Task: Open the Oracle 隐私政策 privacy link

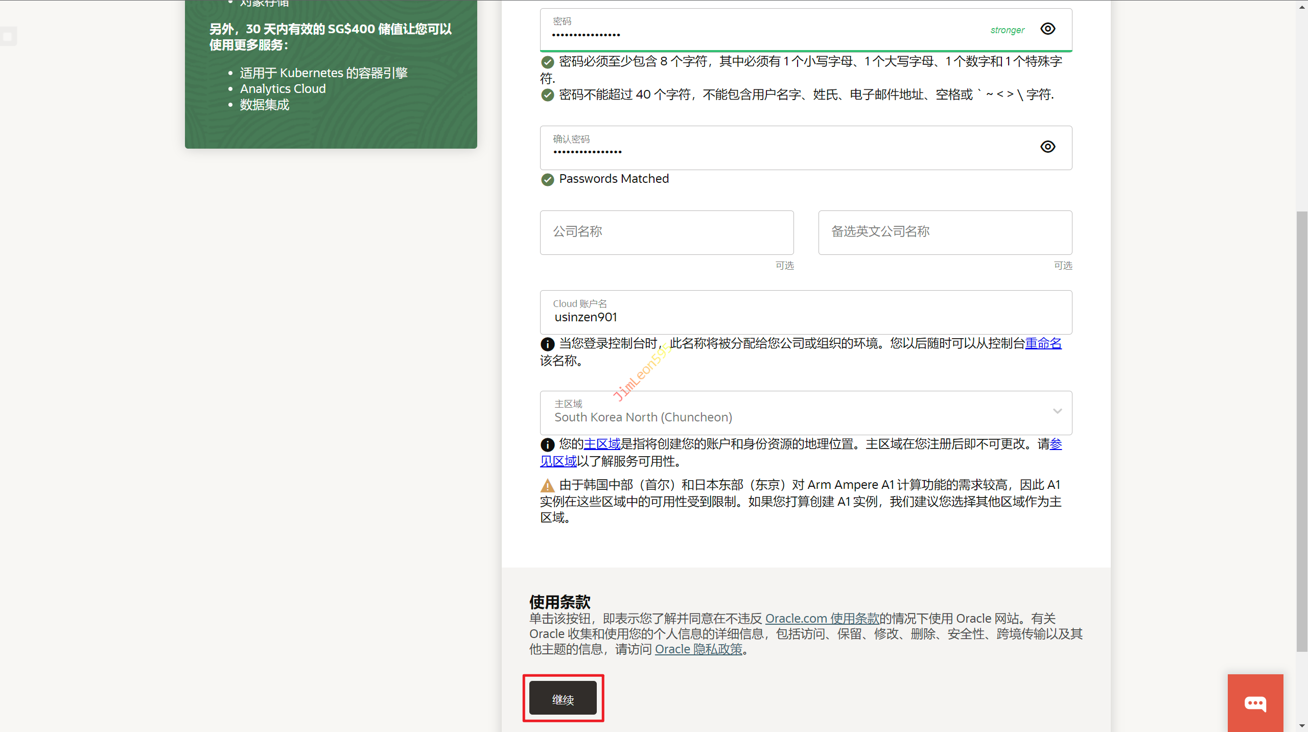Action: click(x=698, y=650)
